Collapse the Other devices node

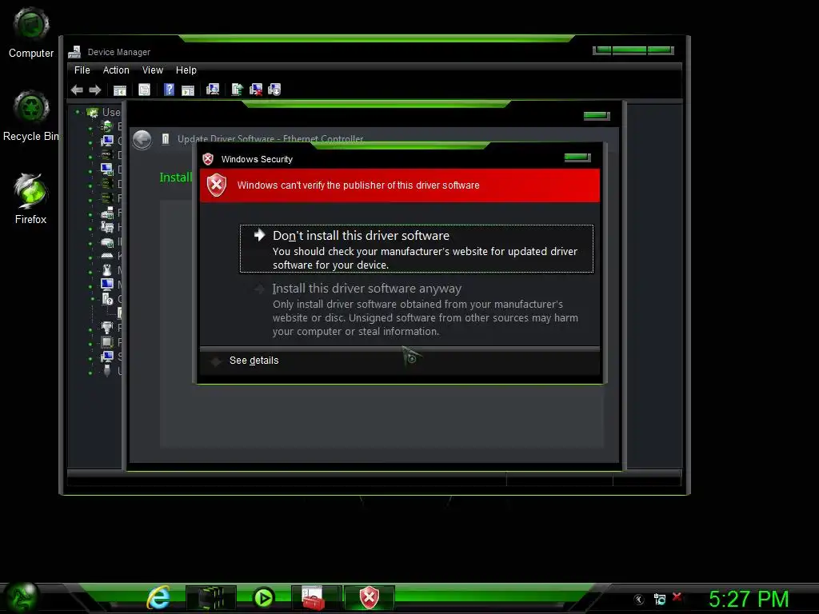point(93,299)
